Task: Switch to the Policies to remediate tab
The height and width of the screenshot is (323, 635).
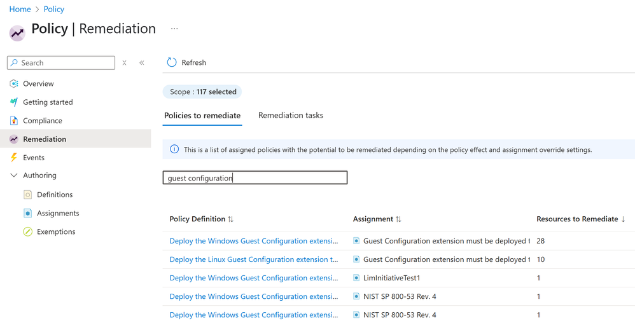Action: tap(202, 115)
